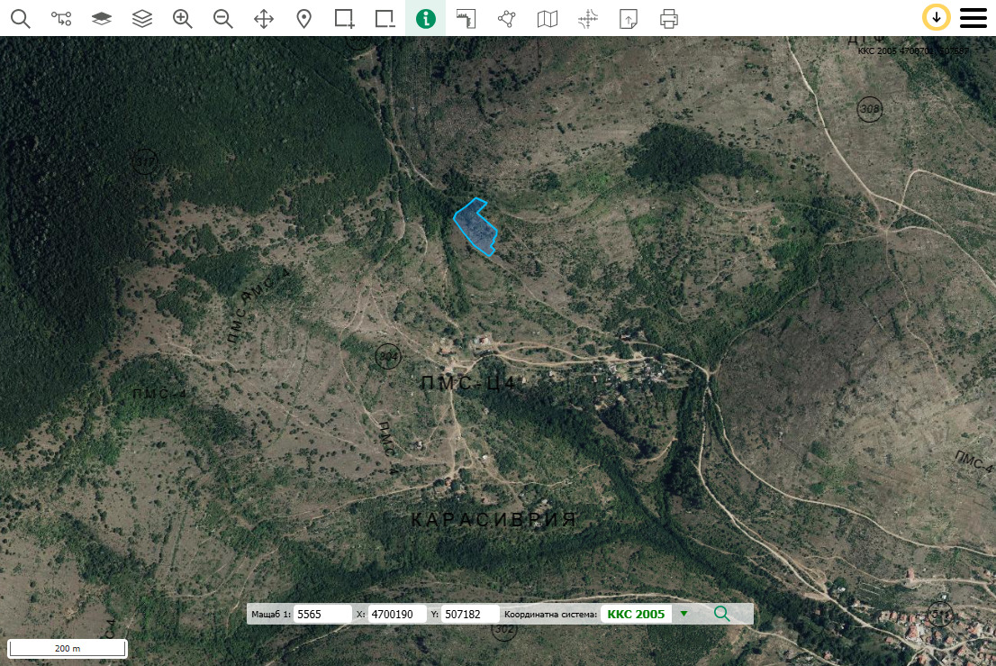
Task: Click the scale input field showing 5565
Action: (322, 614)
